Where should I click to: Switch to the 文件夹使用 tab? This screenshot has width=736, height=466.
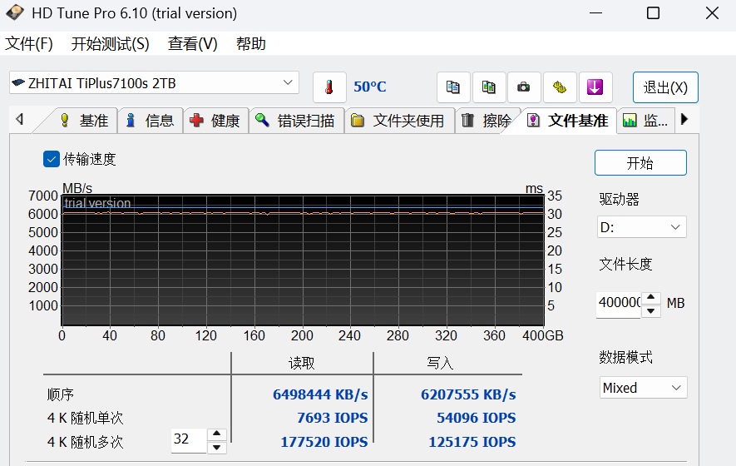[x=399, y=121]
